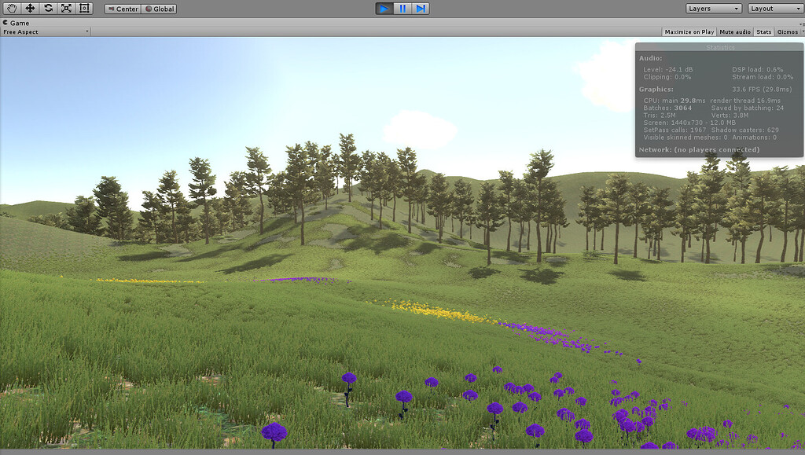Open the Gizmos menu
The image size is (805, 455).
coord(787,31)
